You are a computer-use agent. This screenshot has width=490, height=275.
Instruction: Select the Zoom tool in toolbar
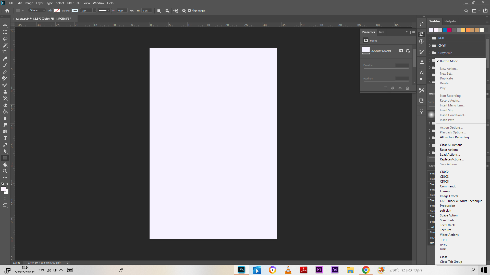(x=5, y=171)
